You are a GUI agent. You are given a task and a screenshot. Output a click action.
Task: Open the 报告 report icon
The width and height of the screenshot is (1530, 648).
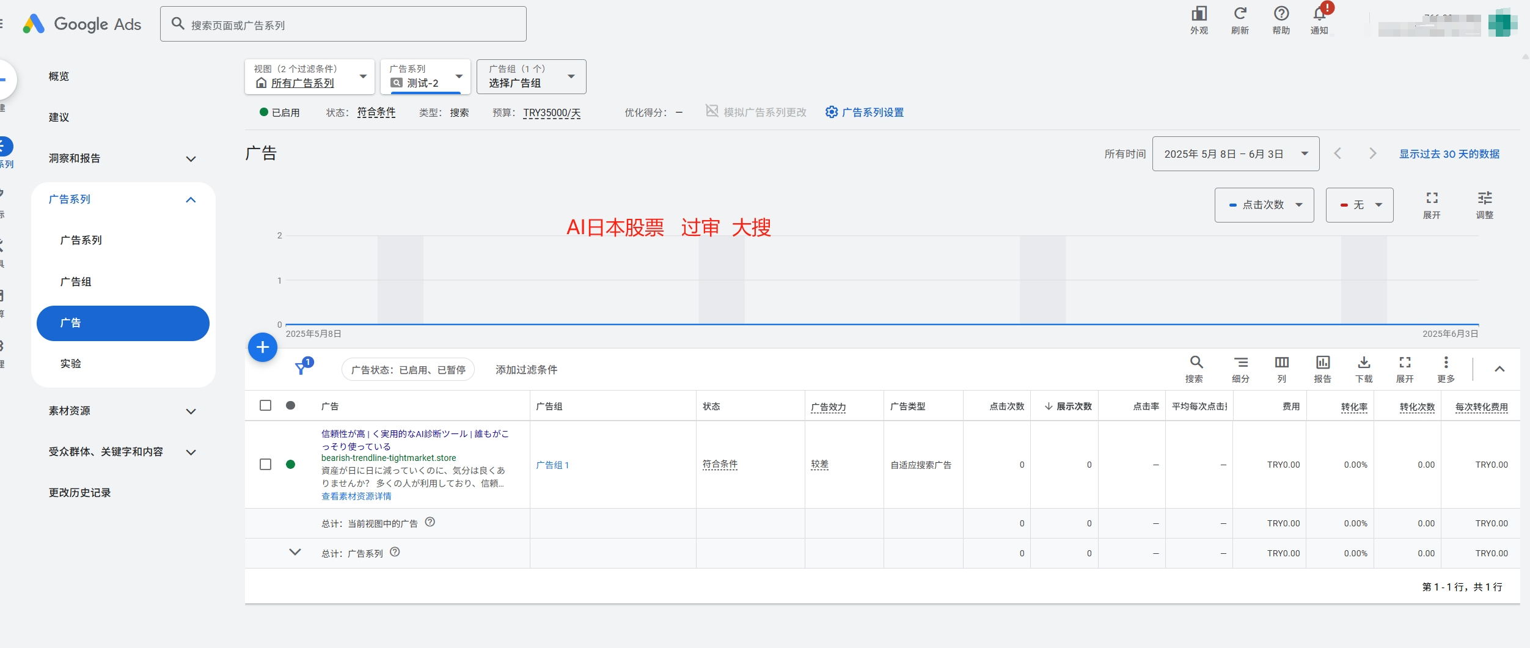(x=1323, y=369)
